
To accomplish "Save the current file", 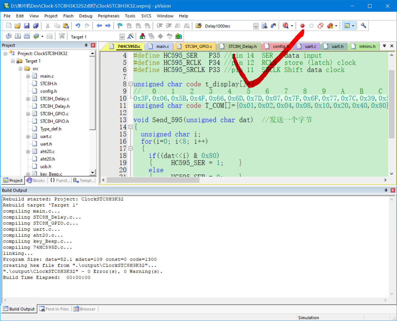I will click(x=27, y=26).
